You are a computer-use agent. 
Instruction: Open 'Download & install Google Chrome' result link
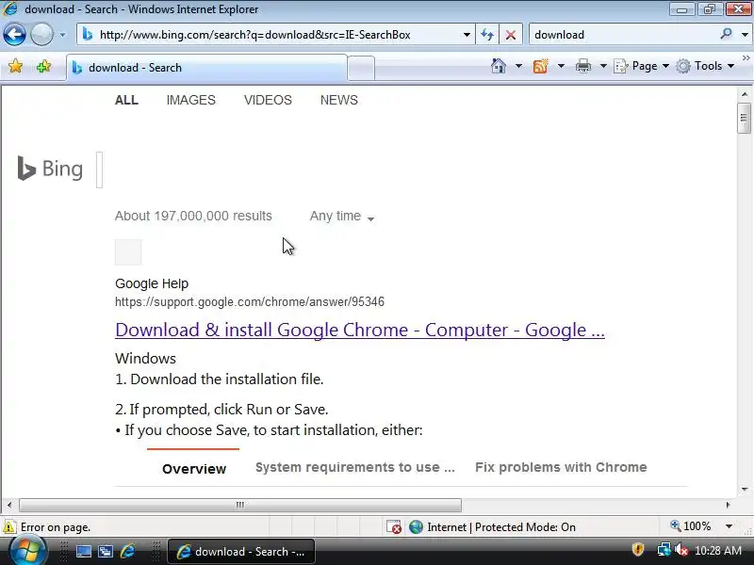tap(360, 331)
